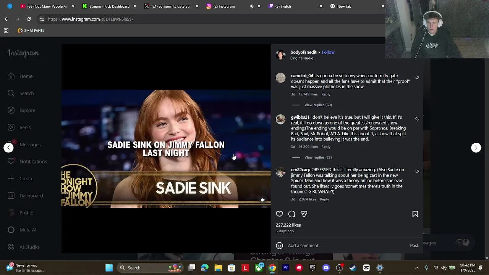Image resolution: width=489 pixels, height=275 pixels.
Task: Open Discord from taskbar
Action: (326, 268)
